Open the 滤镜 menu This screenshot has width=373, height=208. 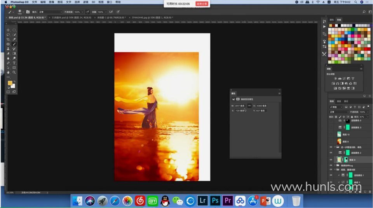tap(85, 2)
